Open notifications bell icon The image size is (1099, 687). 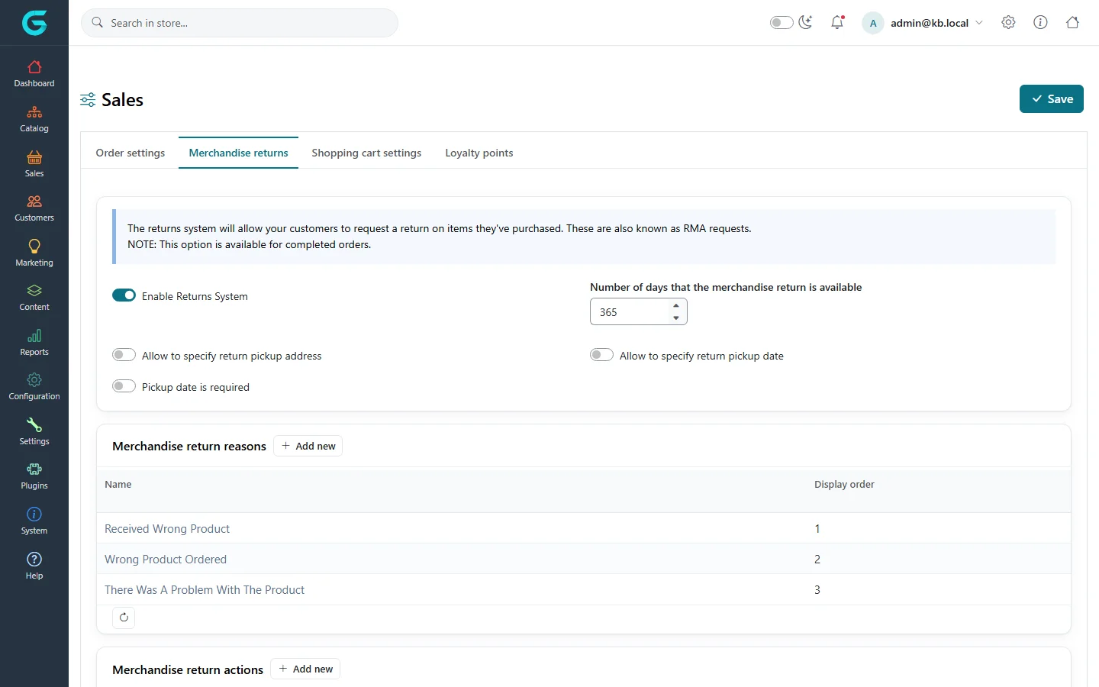click(x=837, y=22)
